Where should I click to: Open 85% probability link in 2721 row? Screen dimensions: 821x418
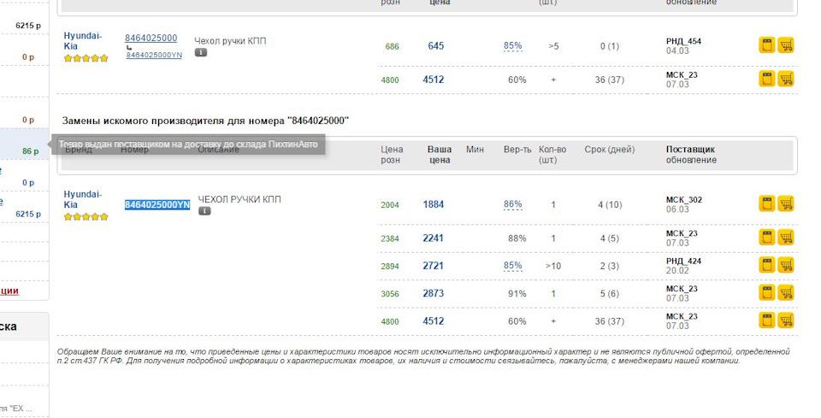click(x=512, y=266)
